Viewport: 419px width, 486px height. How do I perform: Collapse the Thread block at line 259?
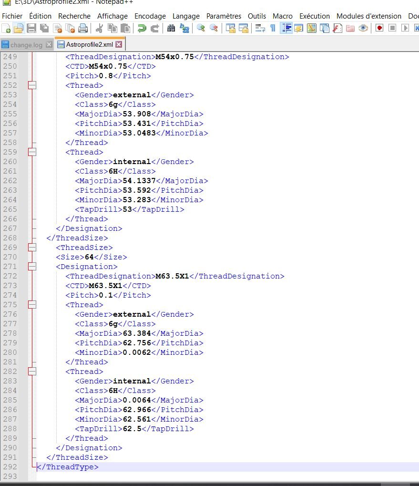pos(32,152)
